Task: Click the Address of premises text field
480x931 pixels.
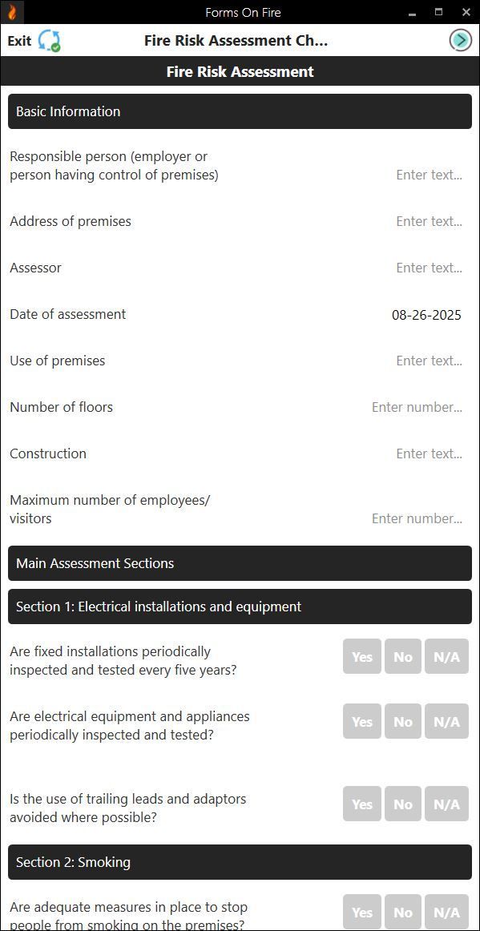Action: (x=429, y=221)
